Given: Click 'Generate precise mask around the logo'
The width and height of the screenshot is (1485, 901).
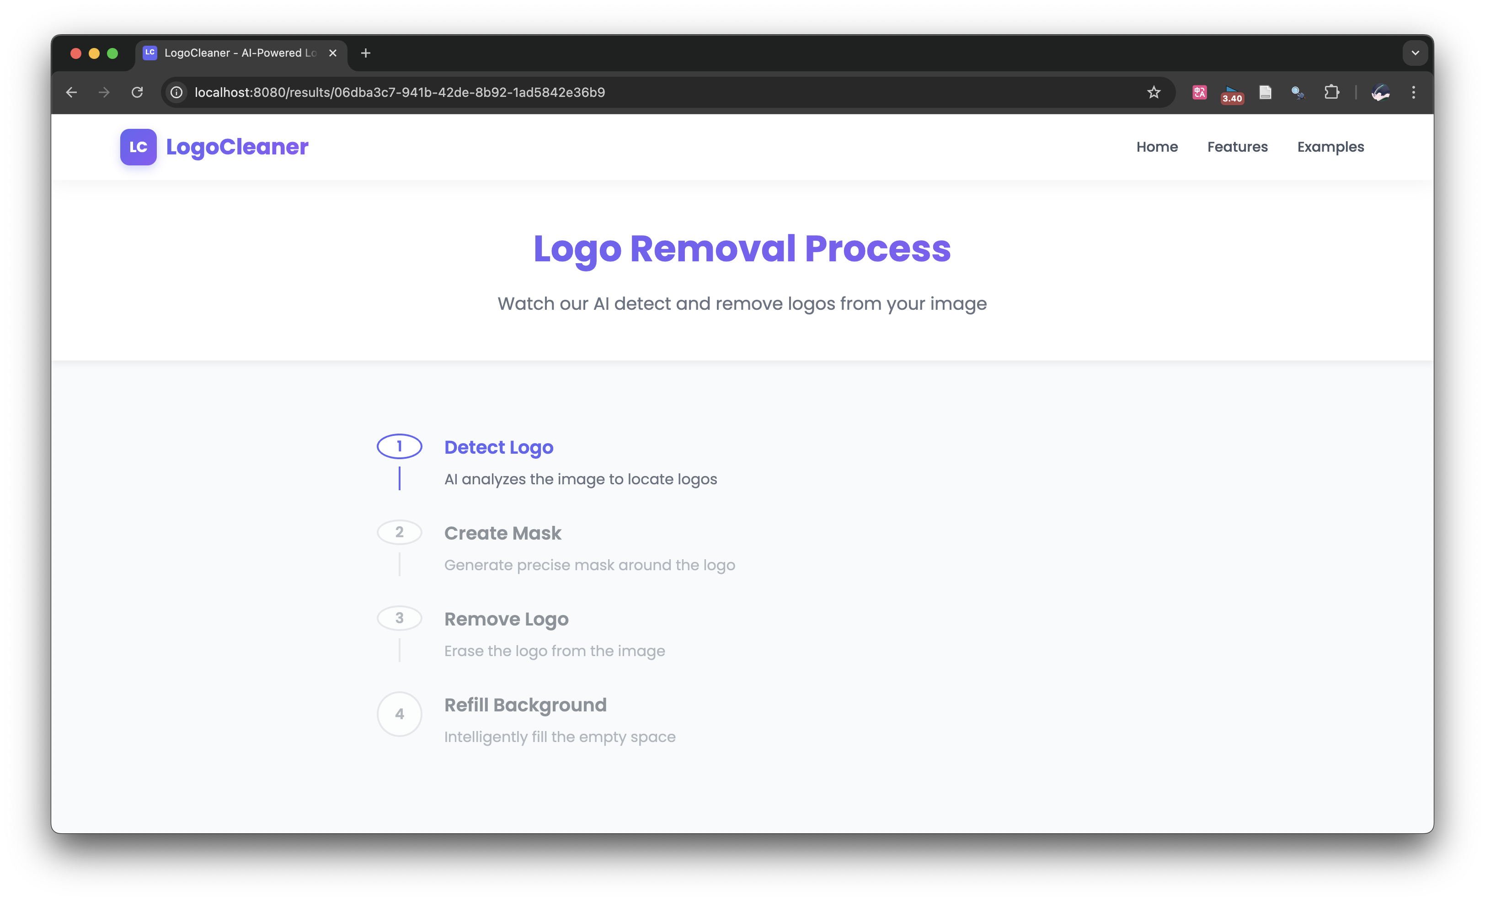Looking at the screenshot, I should [x=589, y=565].
